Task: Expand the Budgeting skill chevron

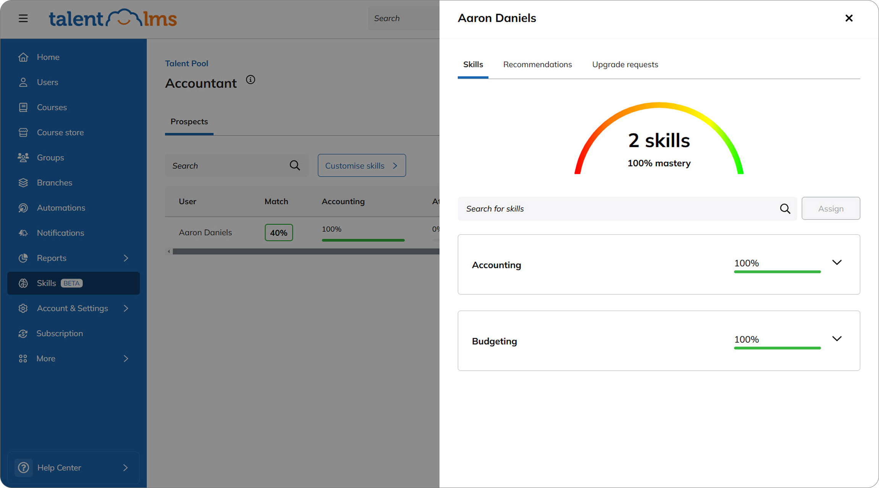Action: (837, 339)
